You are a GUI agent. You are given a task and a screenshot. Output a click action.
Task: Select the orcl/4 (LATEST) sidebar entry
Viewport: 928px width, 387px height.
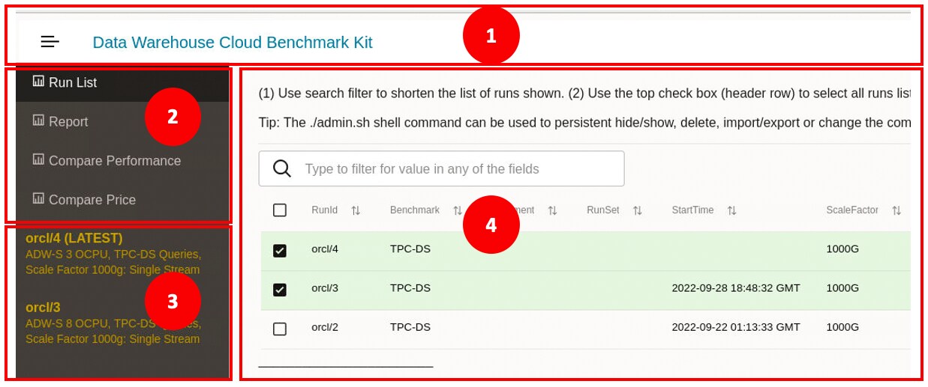coord(74,239)
